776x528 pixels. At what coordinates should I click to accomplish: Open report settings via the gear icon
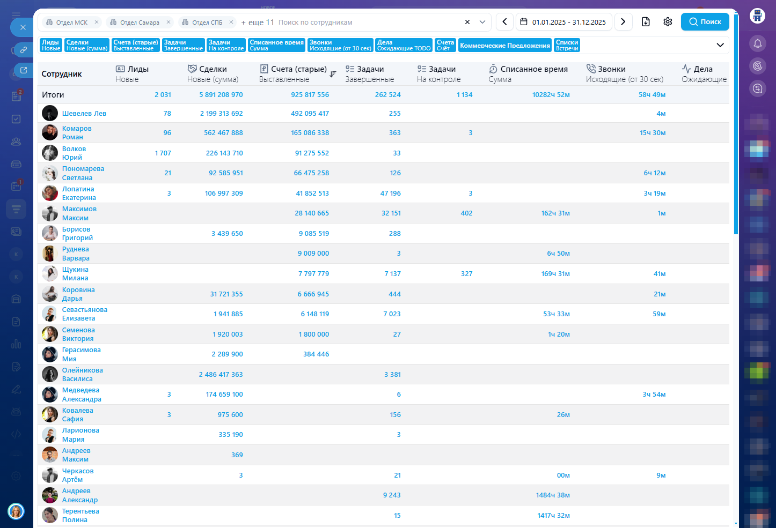[x=668, y=22]
